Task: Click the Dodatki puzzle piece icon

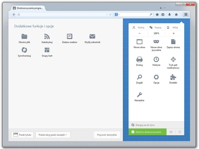Action: pyautogui.click(x=173, y=77)
